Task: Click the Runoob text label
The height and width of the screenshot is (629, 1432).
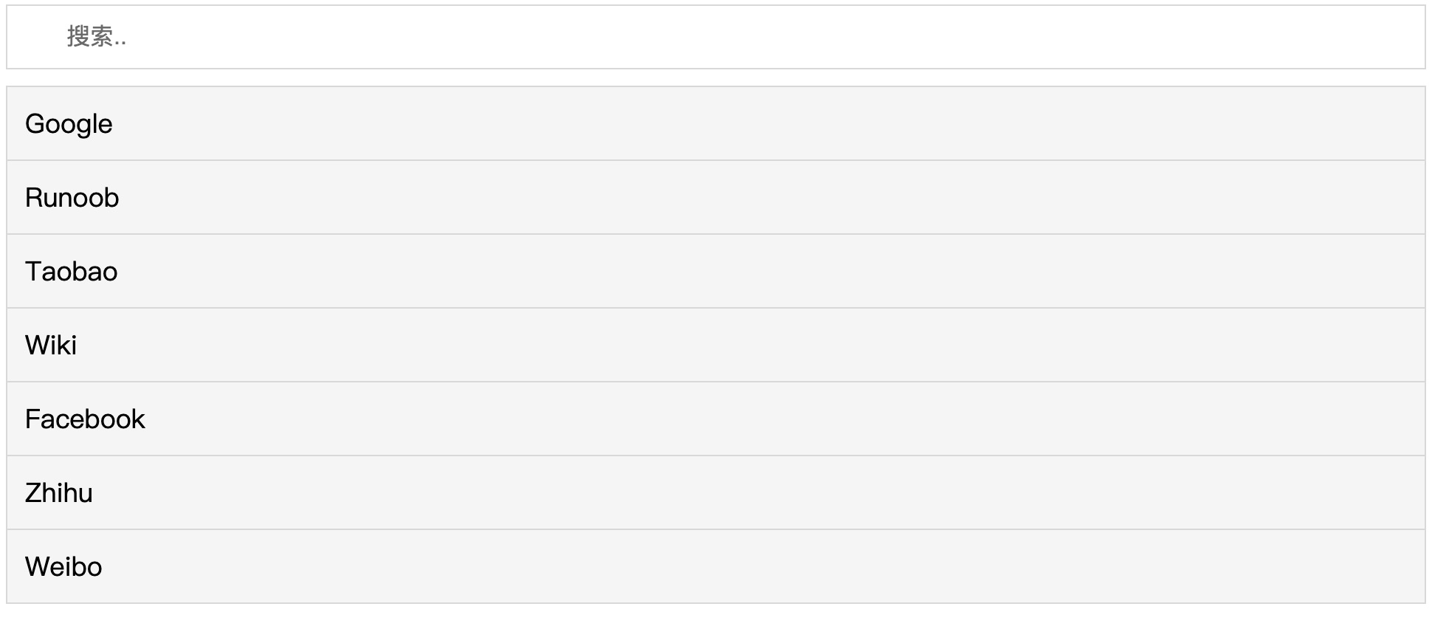Action: click(x=72, y=198)
